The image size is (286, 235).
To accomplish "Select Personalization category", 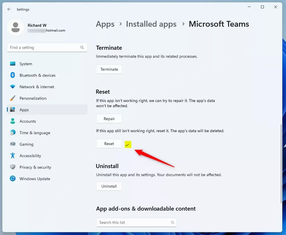I will [x=47, y=98].
